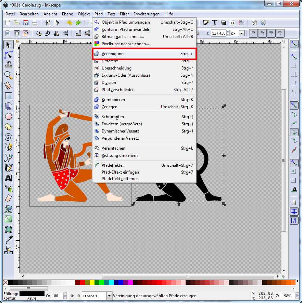
Task: Pick the yellow palette swatch
Action: click(x=92, y=282)
